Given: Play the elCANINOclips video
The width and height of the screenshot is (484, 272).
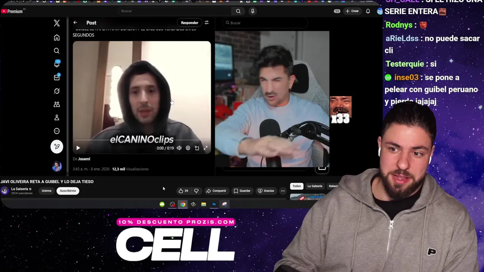Looking at the screenshot, I should point(78,148).
